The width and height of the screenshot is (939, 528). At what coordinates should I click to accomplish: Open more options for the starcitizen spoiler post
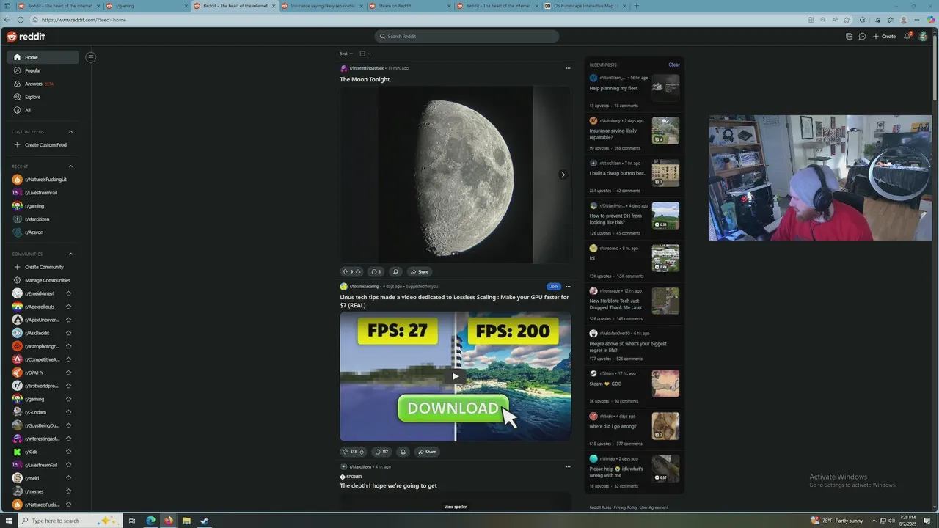click(568, 466)
